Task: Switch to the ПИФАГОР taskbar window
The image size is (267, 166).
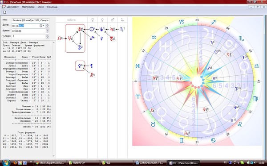Action: 83,163
